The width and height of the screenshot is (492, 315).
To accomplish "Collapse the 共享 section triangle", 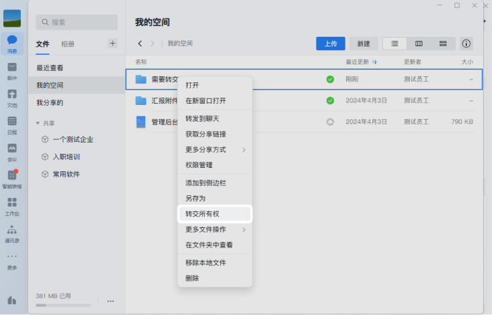I will 37,123.
